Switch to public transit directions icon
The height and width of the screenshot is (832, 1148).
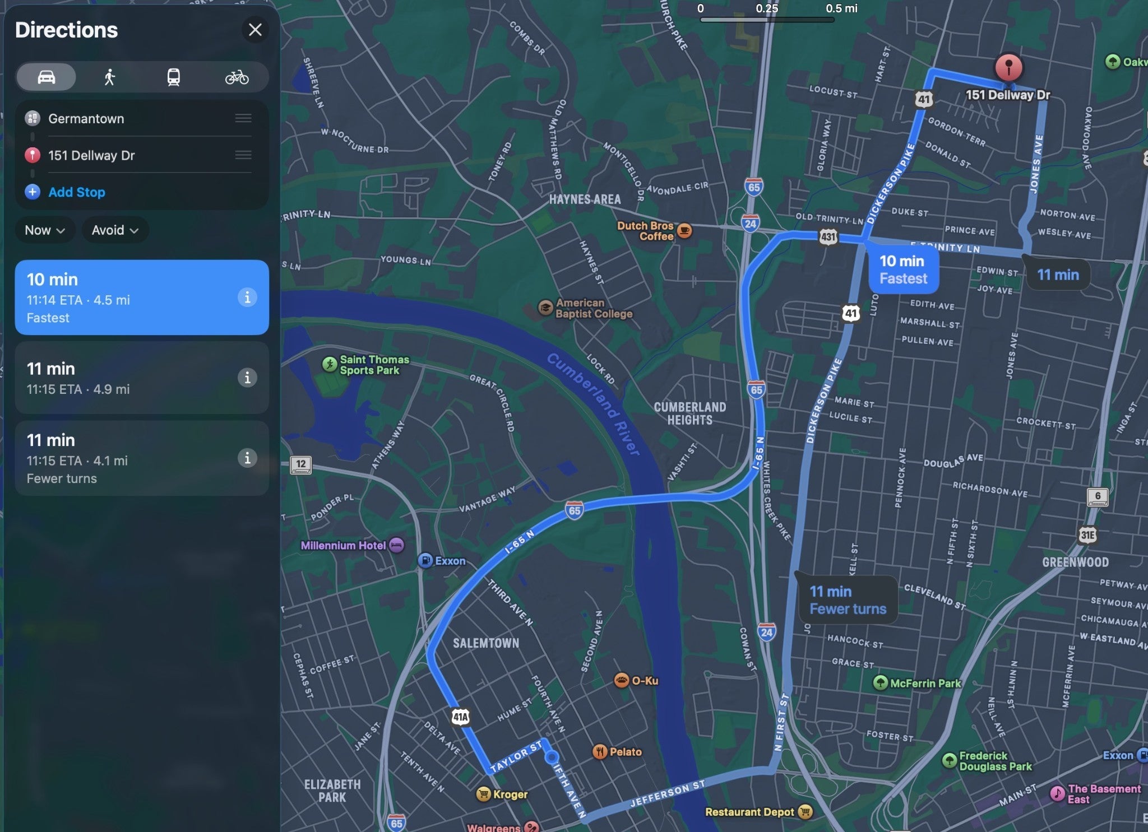coord(174,77)
